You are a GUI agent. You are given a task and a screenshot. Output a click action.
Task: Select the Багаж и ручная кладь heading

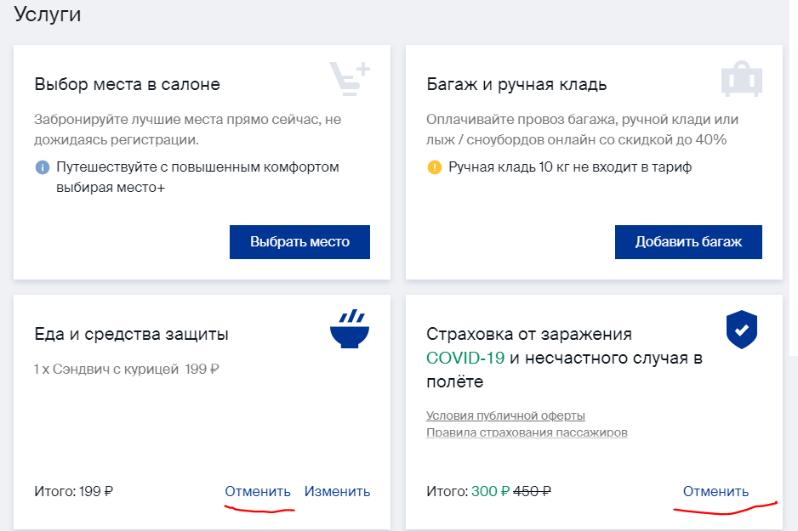click(516, 84)
